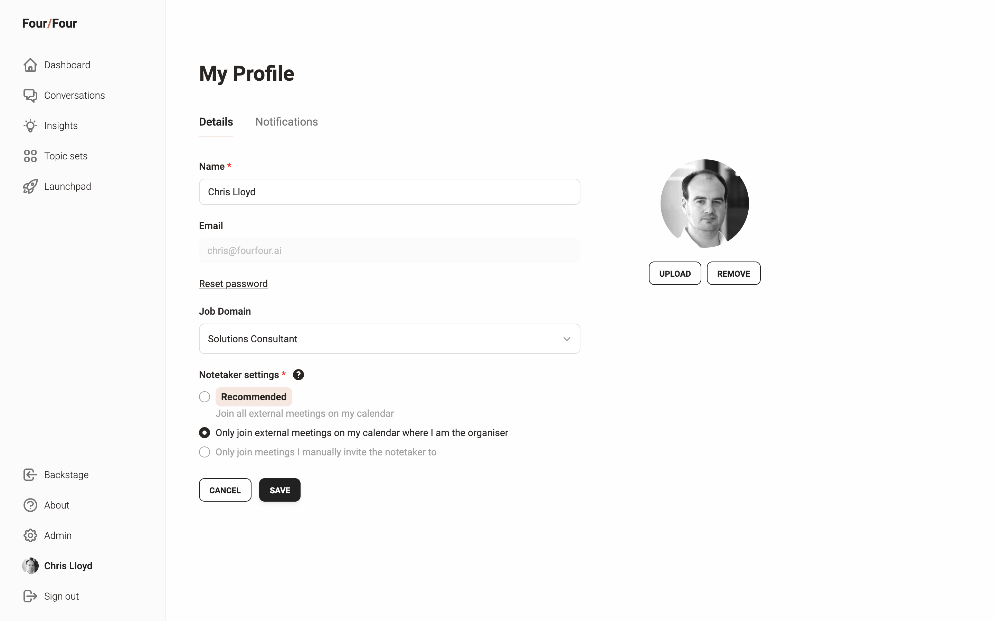Click the Reset password link

[233, 284]
